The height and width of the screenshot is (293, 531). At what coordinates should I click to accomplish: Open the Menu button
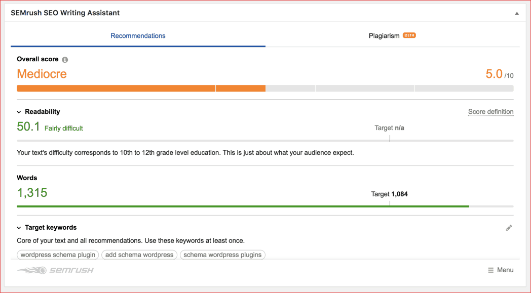point(501,270)
